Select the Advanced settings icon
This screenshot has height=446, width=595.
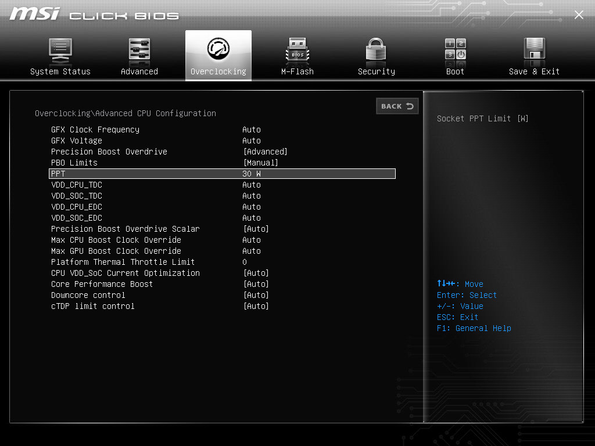click(139, 50)
